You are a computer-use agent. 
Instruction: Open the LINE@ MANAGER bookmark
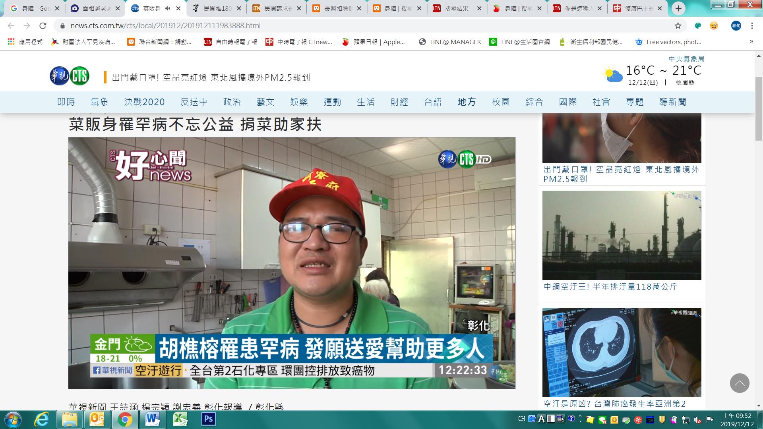click(x=450, y=42)
